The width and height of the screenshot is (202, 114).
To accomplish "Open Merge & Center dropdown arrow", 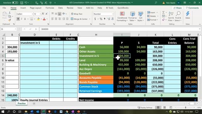I will coord(90,19).
